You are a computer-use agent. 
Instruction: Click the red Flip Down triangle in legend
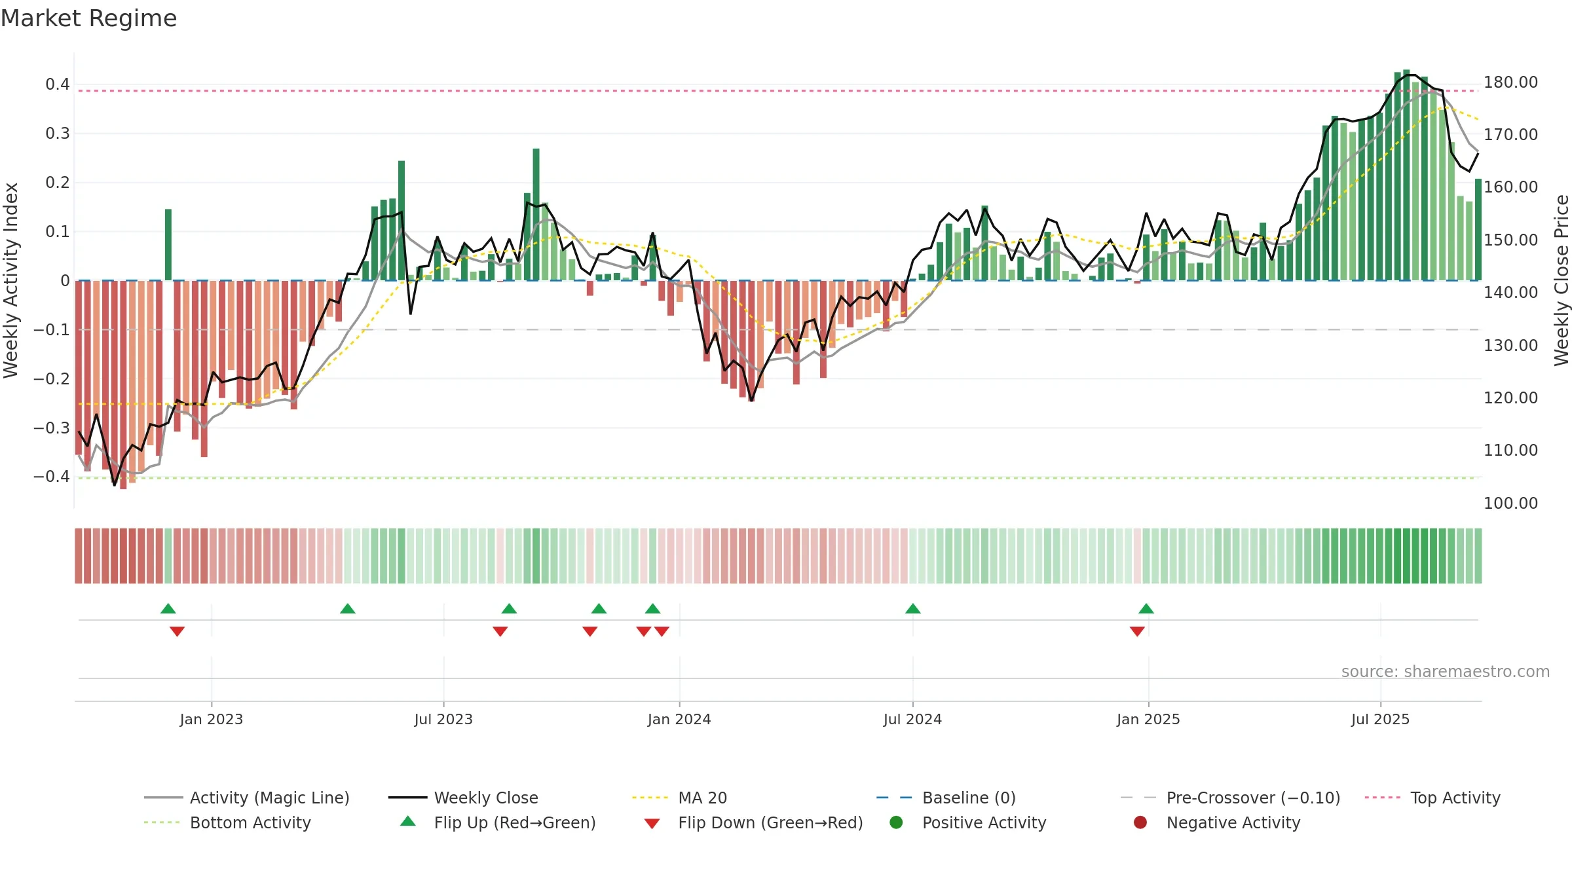pyautogui.click(x=652, y=824)
